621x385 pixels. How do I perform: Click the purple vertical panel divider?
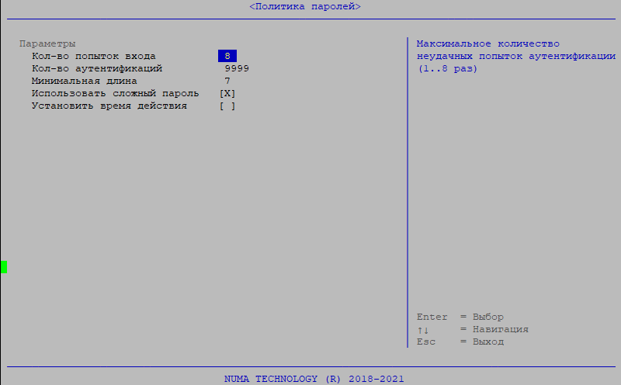pyautogui.click(x=407, y=194)
